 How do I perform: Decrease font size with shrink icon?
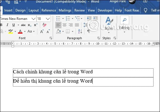pyautogui.click(x=48, y=31)
